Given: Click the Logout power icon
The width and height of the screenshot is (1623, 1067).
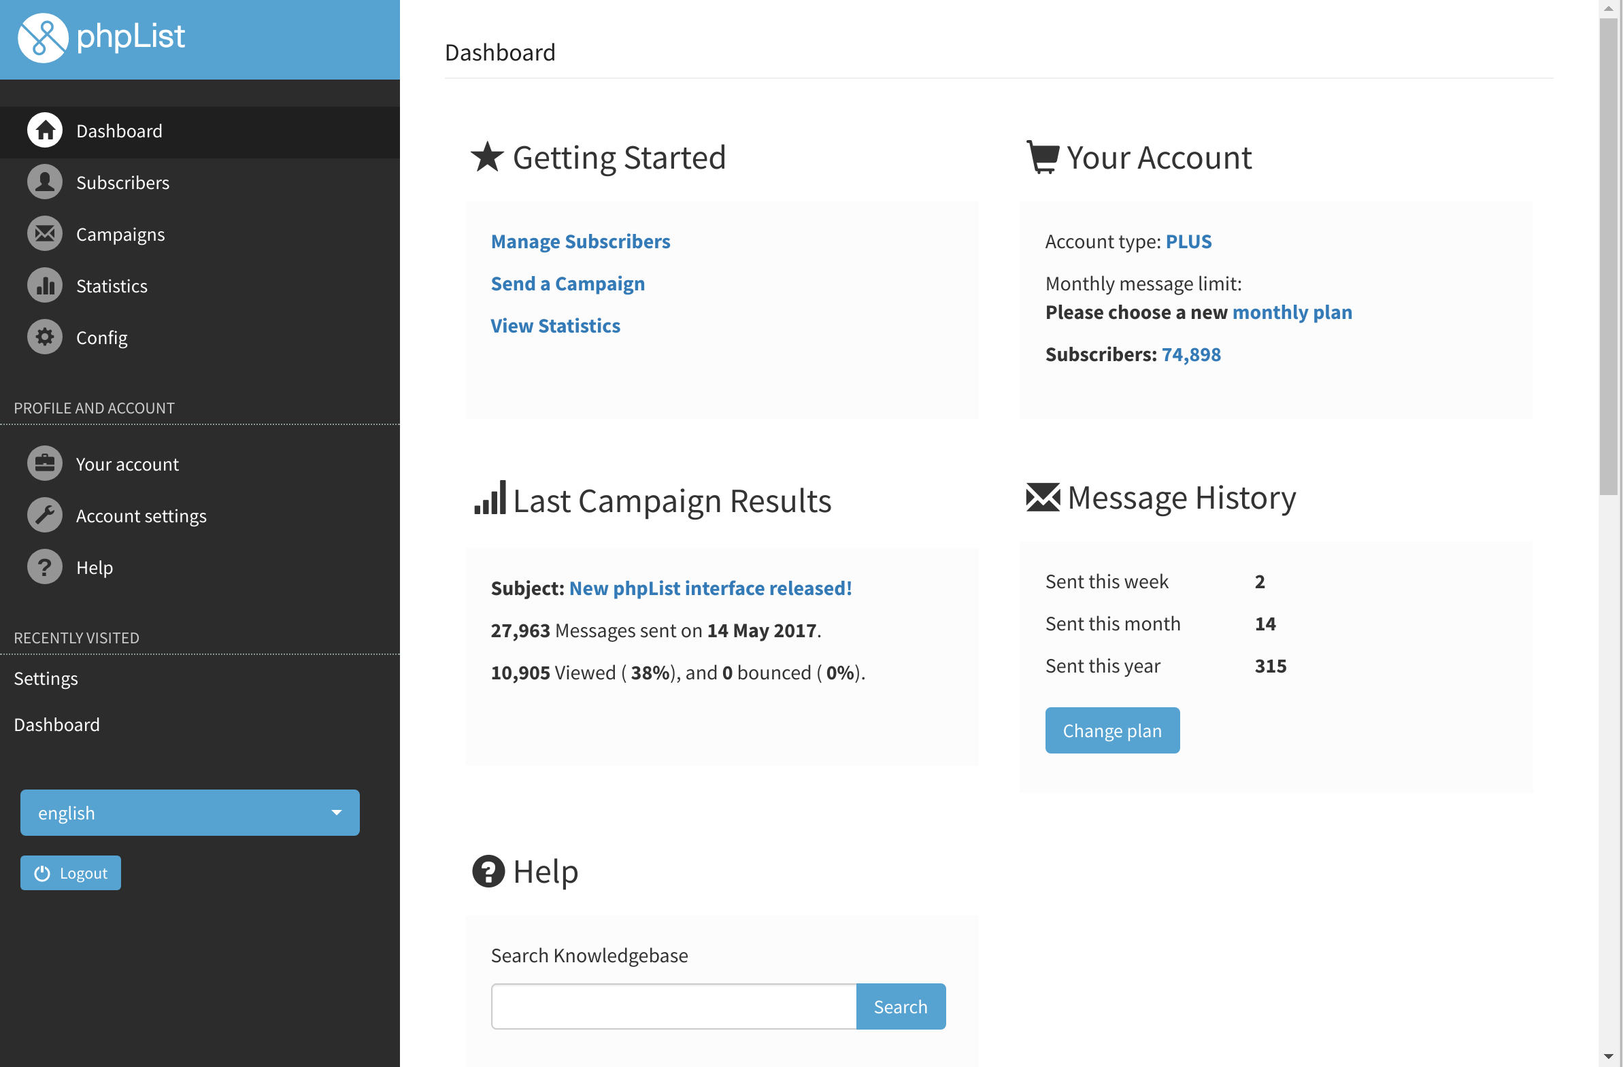Looking at the screenshot, I should tap(42, 873).
